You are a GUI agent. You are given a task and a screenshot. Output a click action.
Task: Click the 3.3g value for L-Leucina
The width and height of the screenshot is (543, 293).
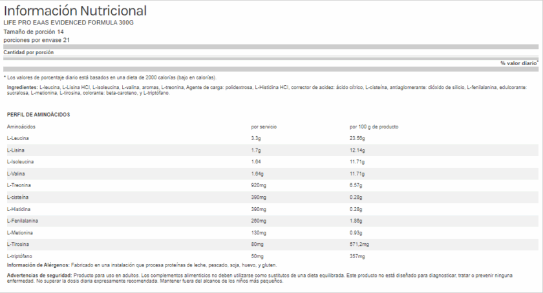(x=255, y=138)
